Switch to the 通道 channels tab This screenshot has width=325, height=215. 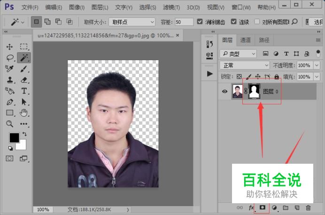click(246, 40)
